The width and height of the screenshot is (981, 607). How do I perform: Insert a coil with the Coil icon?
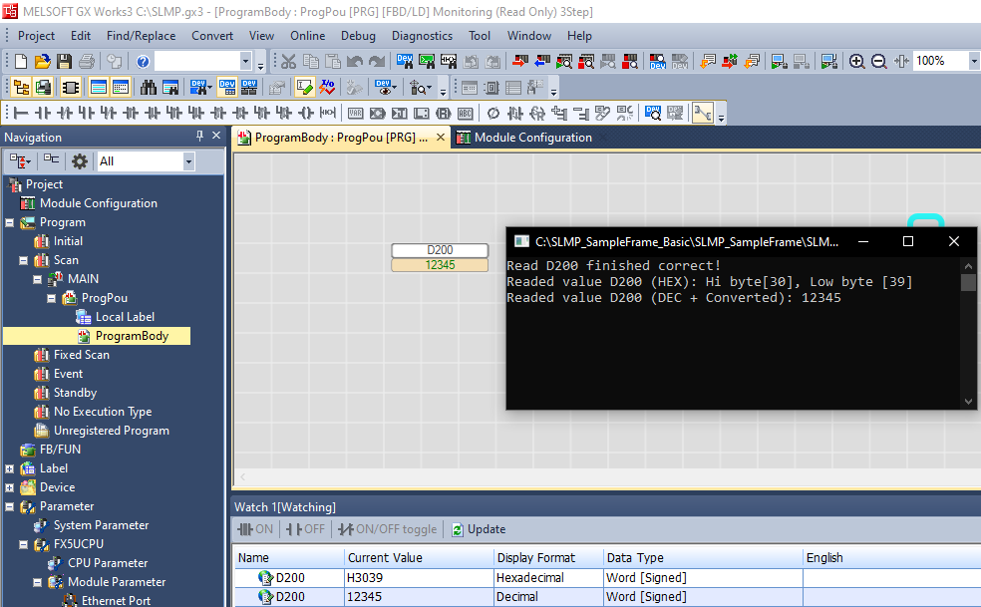pyautogui.click(x=305, y=114)
